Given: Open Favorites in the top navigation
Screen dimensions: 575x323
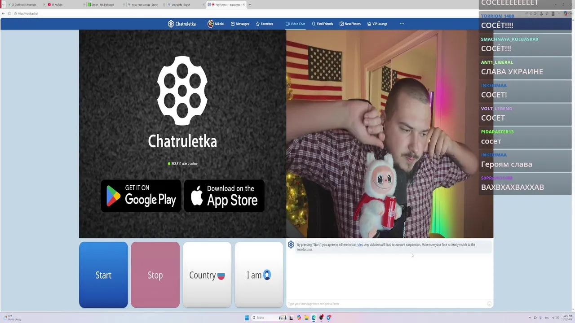Looking at the screenshot, I should coord(265,24).
